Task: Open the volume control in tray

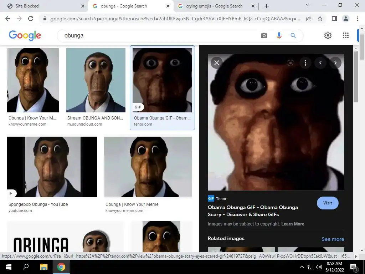Action: tap(319, 267)
